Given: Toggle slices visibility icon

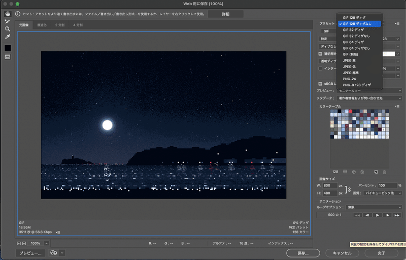Looking at the screenshot, I should coord(8,57).
